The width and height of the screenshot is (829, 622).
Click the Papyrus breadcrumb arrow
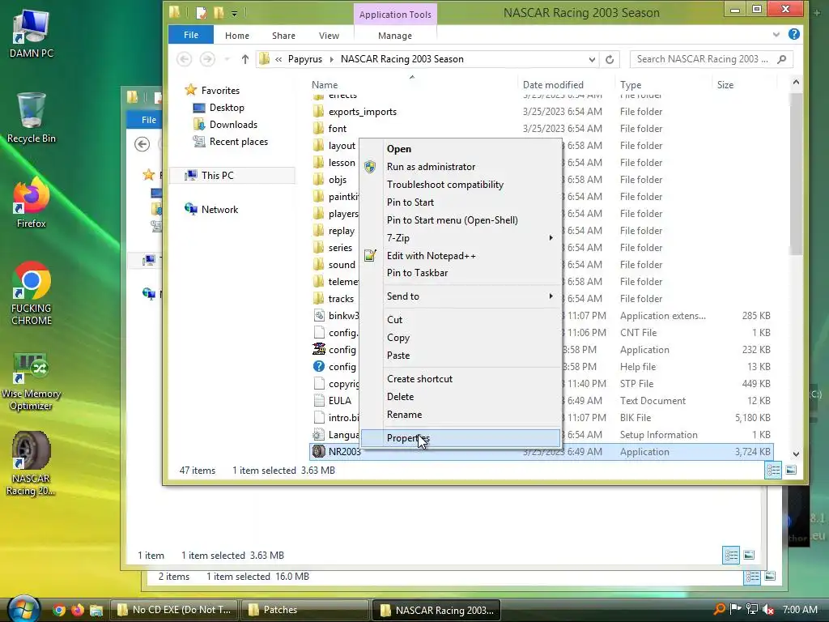(331, 59)
